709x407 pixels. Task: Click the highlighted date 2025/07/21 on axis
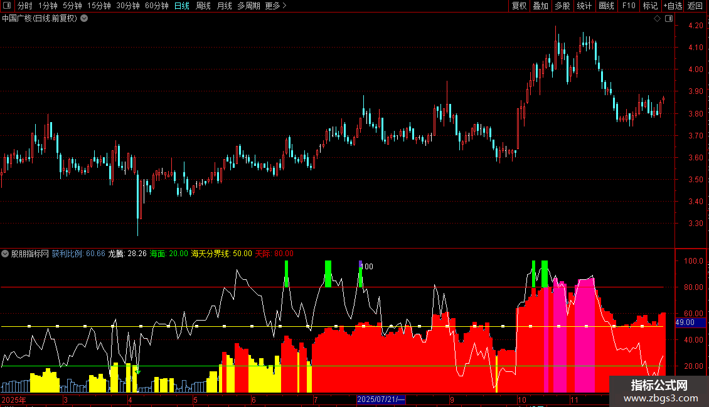click(381, 399)
